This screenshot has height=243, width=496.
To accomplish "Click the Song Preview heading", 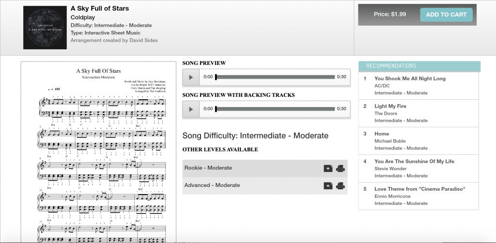I will point(204,63).
